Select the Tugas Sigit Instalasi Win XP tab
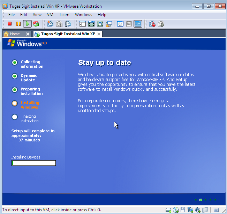 pyautogui.click(x=68, y=34)
